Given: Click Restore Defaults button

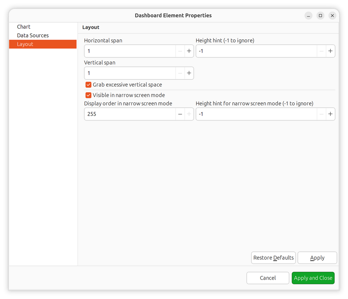Looking at the screenshot, I should [x=273, y=258].
